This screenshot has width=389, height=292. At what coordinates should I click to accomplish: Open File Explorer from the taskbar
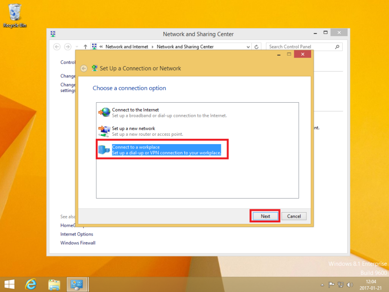coord(54,283)
